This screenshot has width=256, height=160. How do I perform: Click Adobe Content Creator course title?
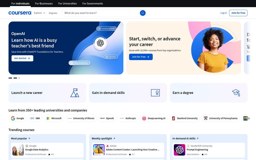133,150
